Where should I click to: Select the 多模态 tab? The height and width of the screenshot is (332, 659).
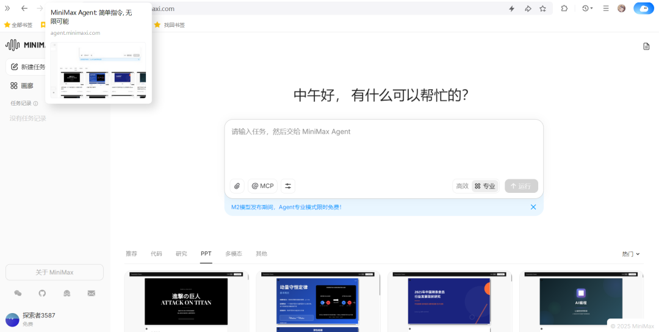coord(234,253)
